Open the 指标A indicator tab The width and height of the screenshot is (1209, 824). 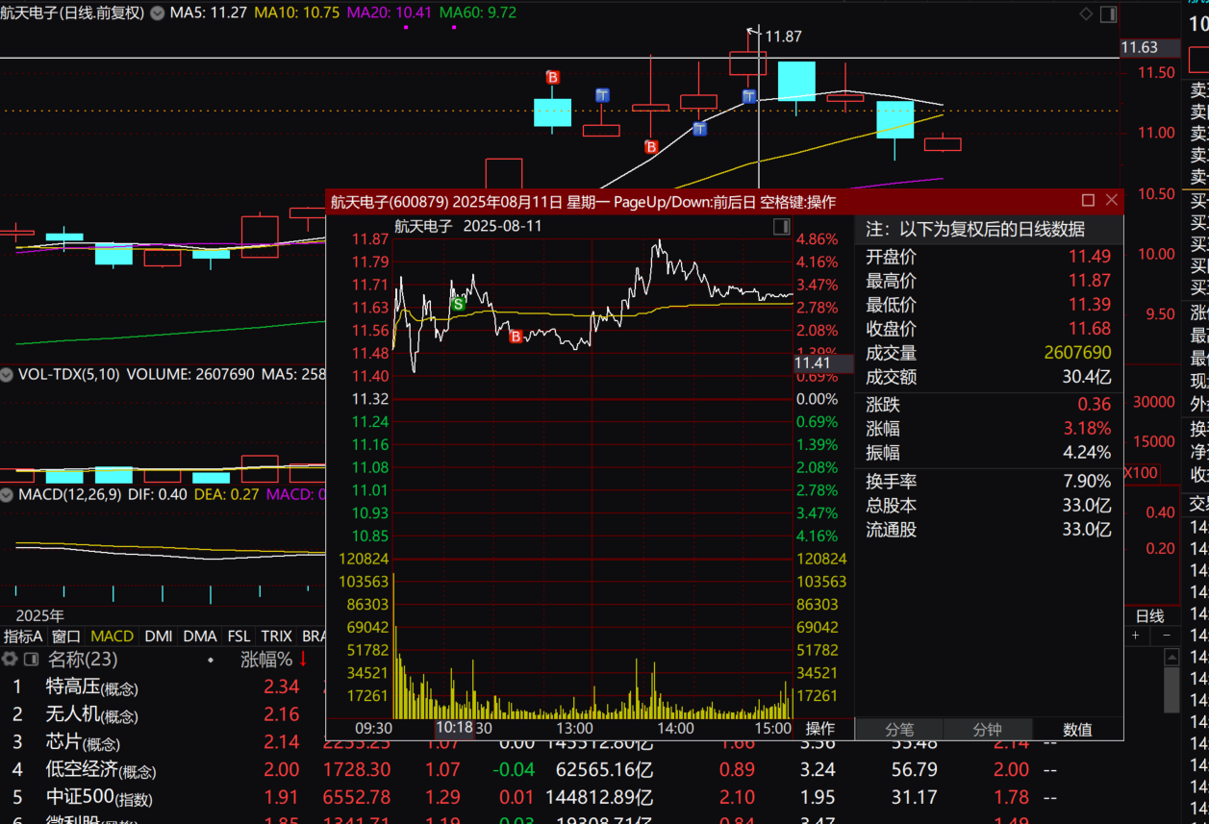point(23,637)
